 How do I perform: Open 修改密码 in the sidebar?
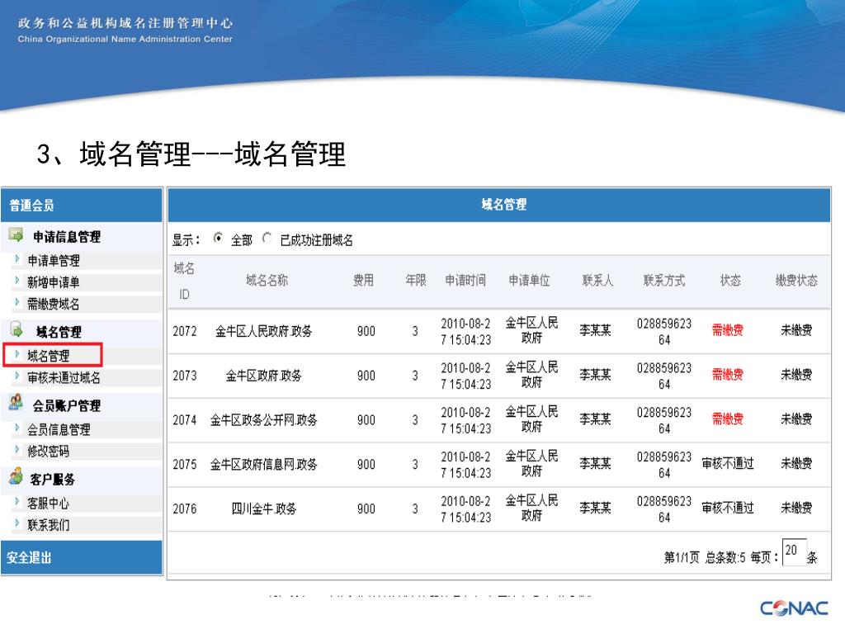coord(49,452)
